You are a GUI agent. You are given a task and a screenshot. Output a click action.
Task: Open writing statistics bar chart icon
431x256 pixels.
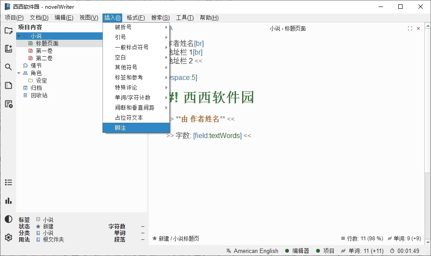9,201
